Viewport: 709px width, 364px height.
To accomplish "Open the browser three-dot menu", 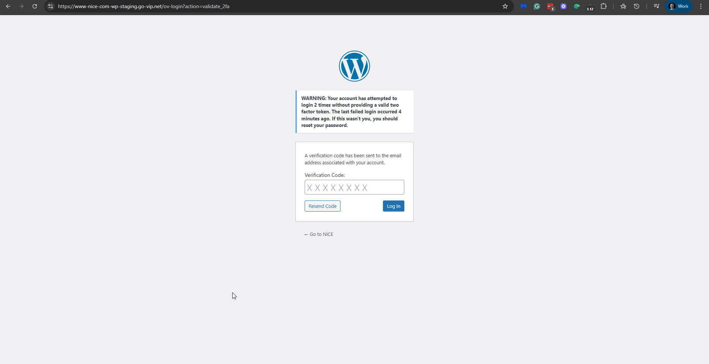I will pos(701,6).
